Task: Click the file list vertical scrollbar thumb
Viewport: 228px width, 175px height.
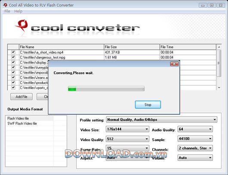Action: click(x=219, y=63)
